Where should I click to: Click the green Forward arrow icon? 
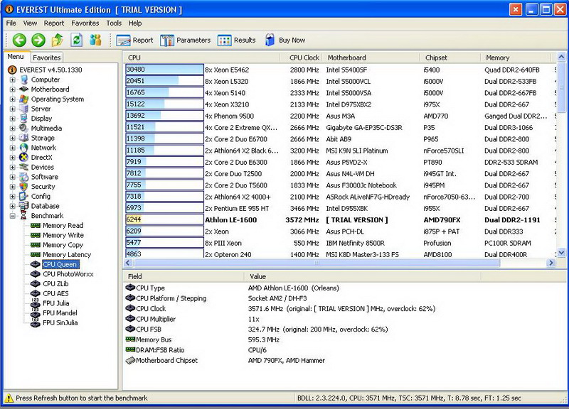pyautogui.click(x=38, y=40)
